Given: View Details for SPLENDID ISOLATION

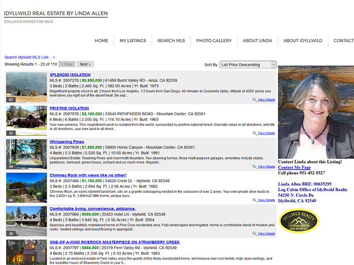Looking at the screenshot, I should [x=266, y=100].
